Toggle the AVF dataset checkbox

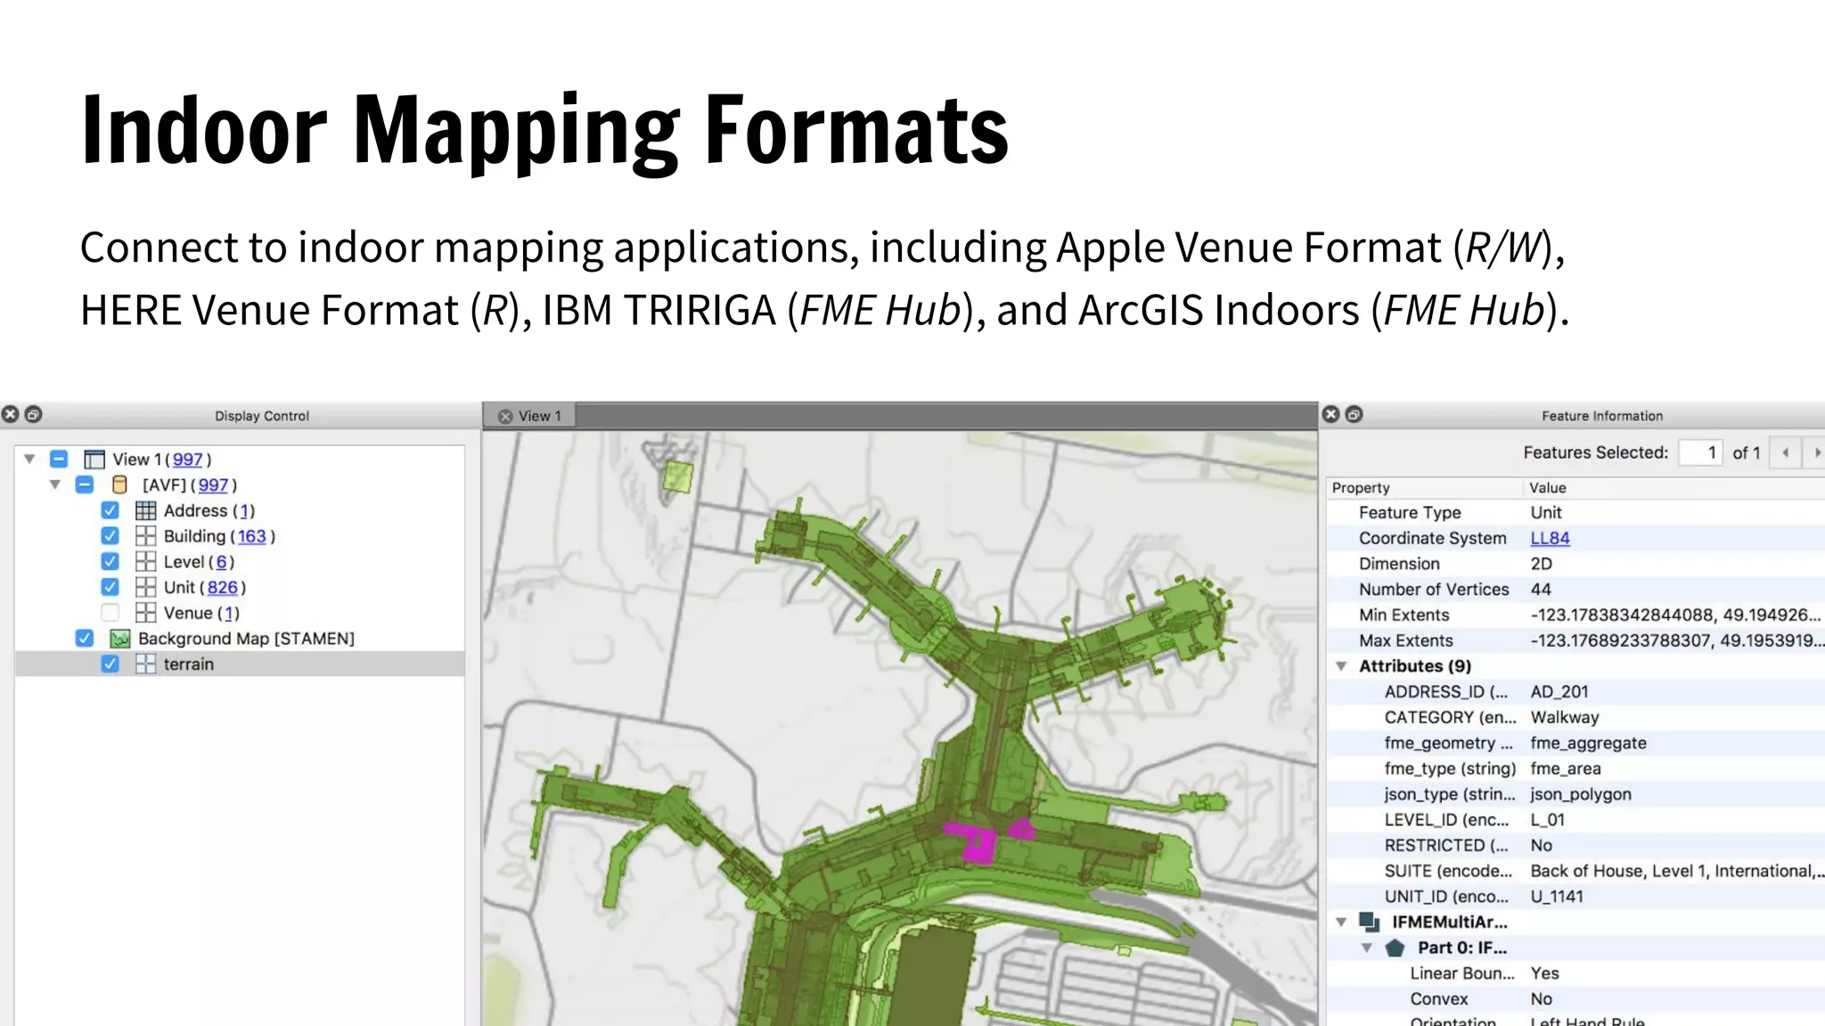tap(85, 484)
